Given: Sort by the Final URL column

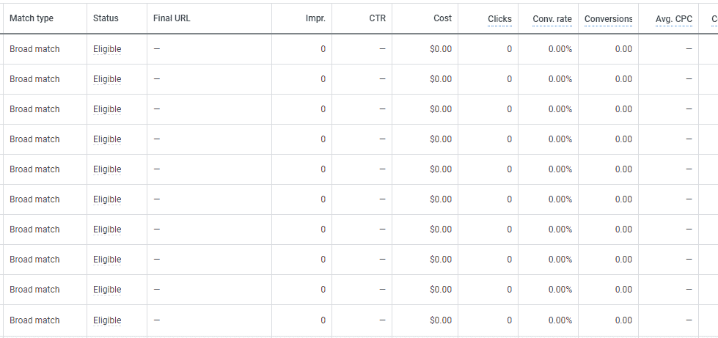Looking at the screenshot, I should [x=172, y=18].
